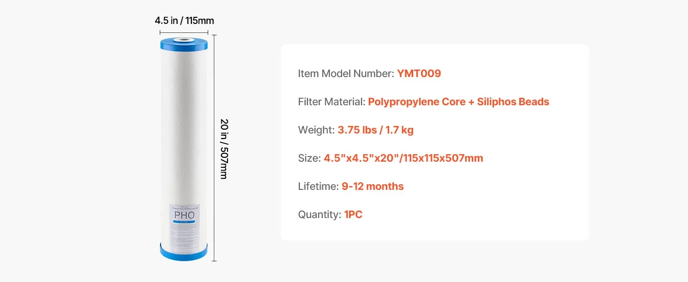688x282 pixels.
Task: Click the 1PC quantity value
Action: click(x=353, y=214)
